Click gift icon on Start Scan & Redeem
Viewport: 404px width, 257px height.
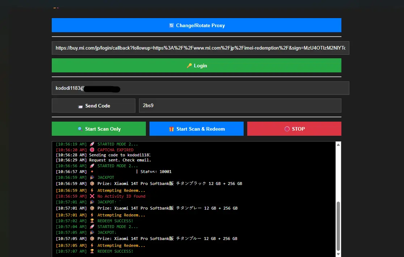171,129
